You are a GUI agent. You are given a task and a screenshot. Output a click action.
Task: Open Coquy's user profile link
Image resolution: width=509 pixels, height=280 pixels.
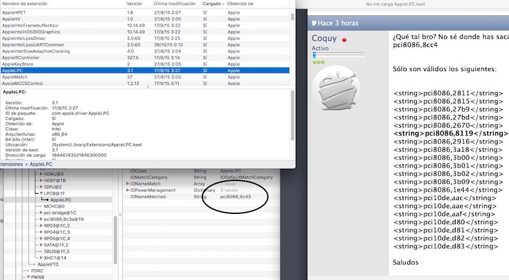324,38
